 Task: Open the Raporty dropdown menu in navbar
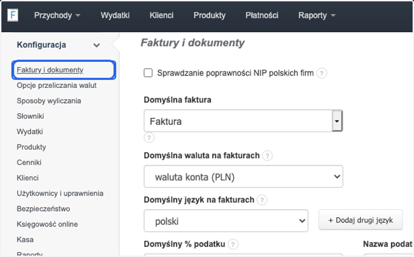click(317, 16)
